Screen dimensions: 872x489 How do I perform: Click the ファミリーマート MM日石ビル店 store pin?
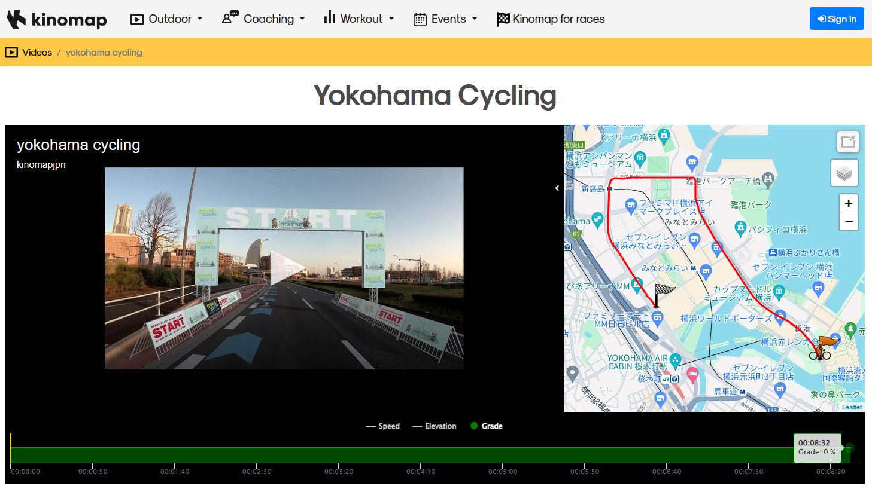(x=658, y=317)
